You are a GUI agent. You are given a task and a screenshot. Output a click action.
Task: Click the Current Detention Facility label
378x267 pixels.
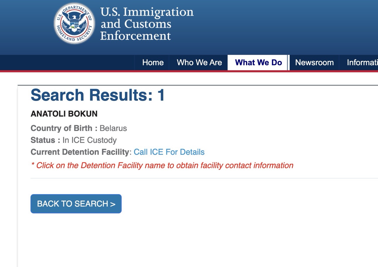tap(80, 152)
